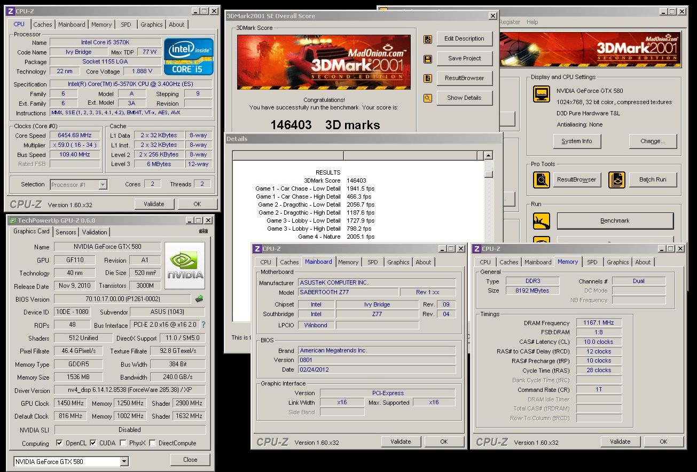Click the Bus Interface question mark in GPU-Z
This screenshot has width=697, height=472.
pos(203,325)
